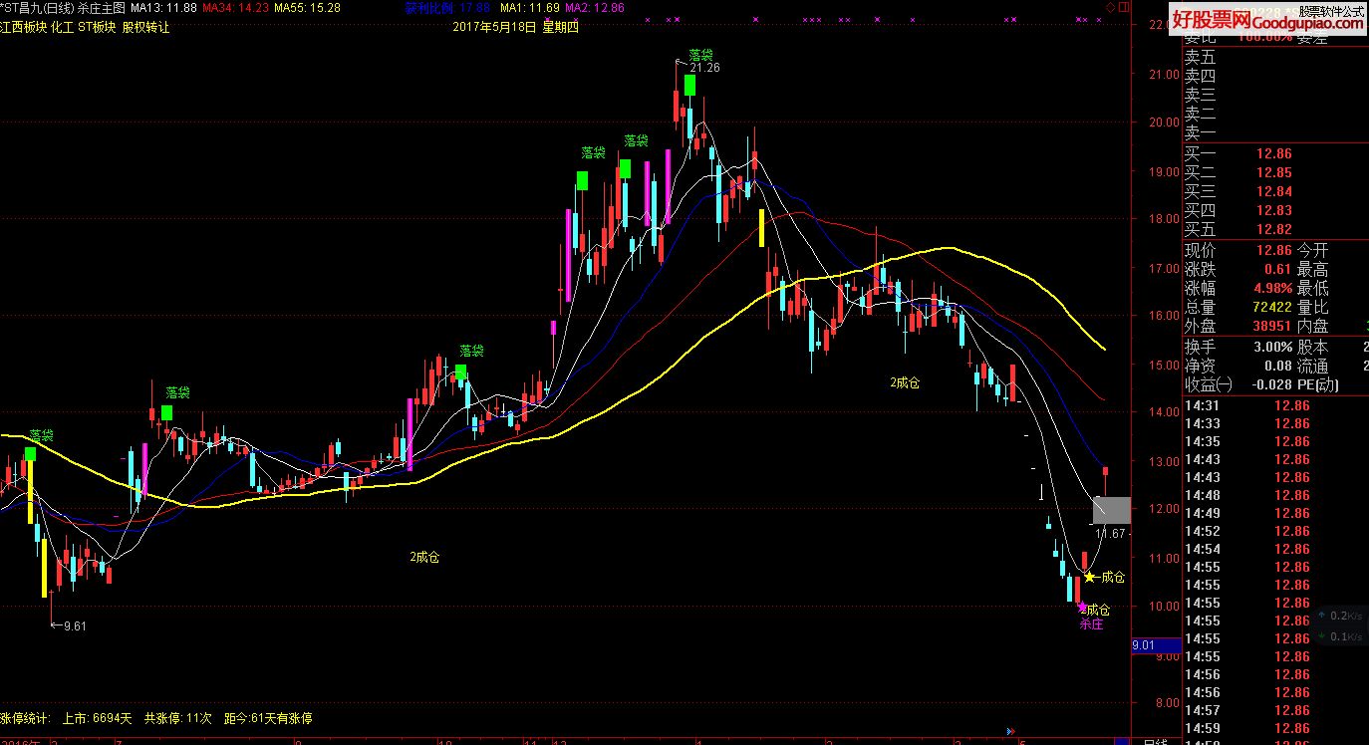Click the 现价 value 12.86
The width and height of the screenshot is (1369, 745).
(1274, 250)
